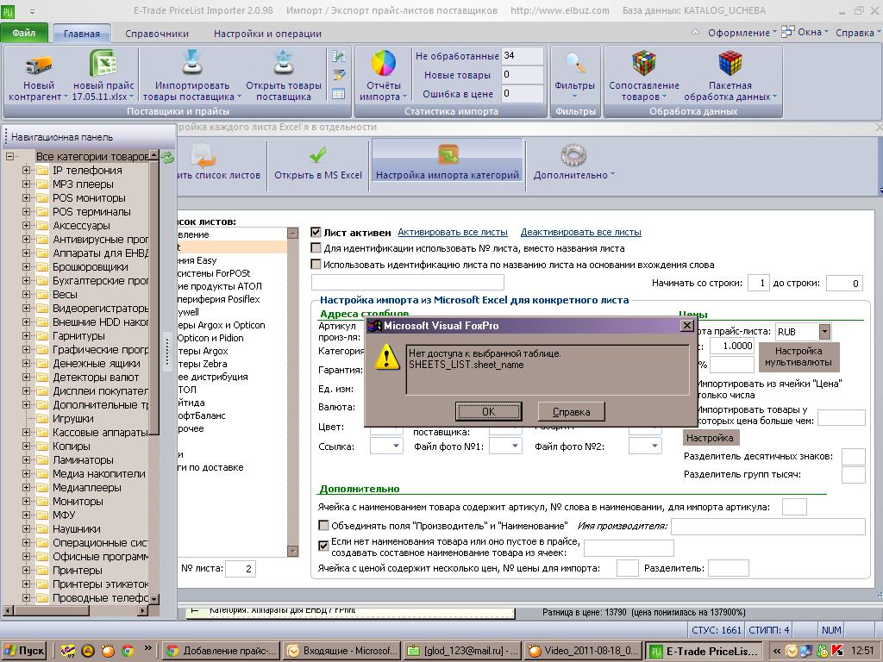Click the small pencil-list icon in ribbon
Screen dimensions: 883x662
click(x=338, y=75)
